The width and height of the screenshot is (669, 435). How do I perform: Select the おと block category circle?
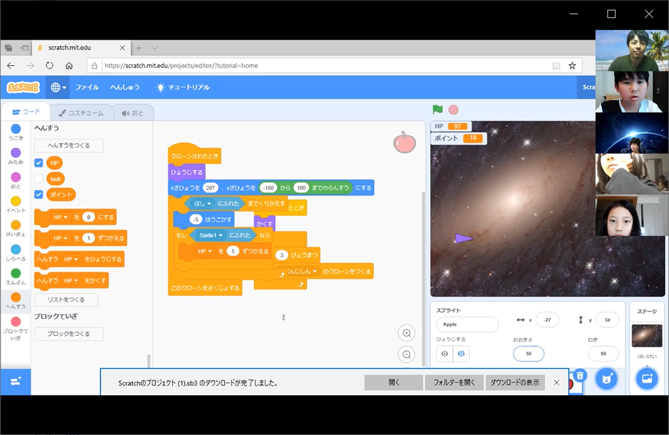click(x=16, y=177)
